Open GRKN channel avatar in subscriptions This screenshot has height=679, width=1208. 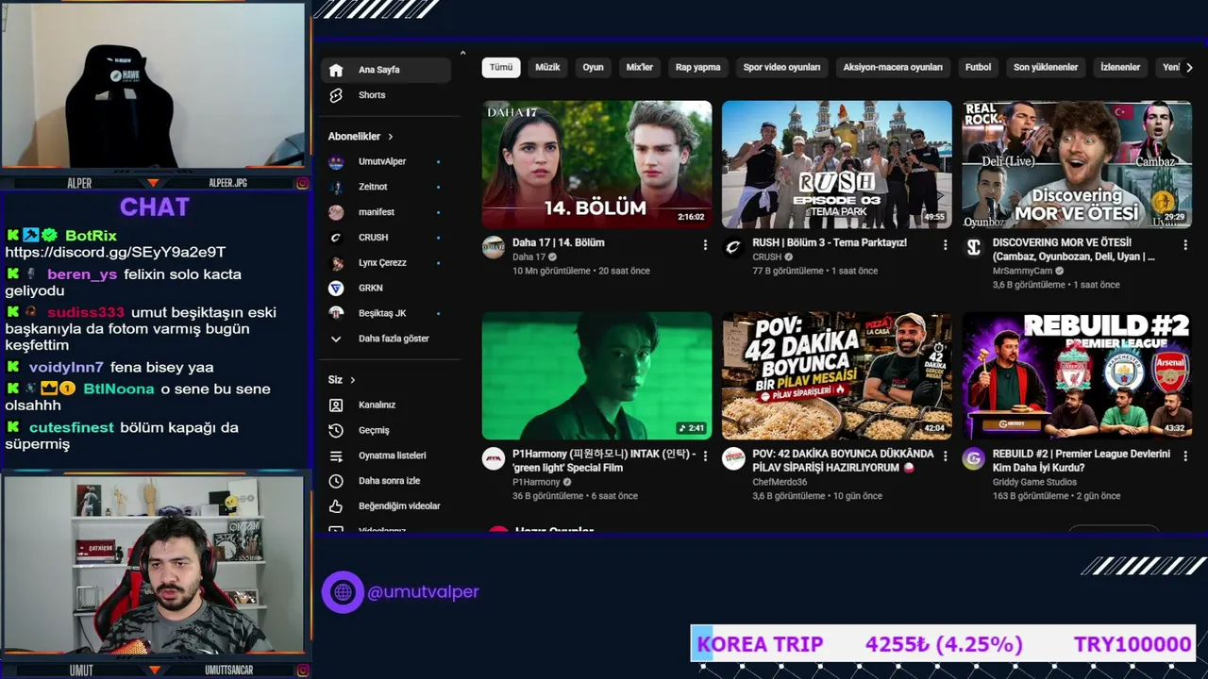336,288
